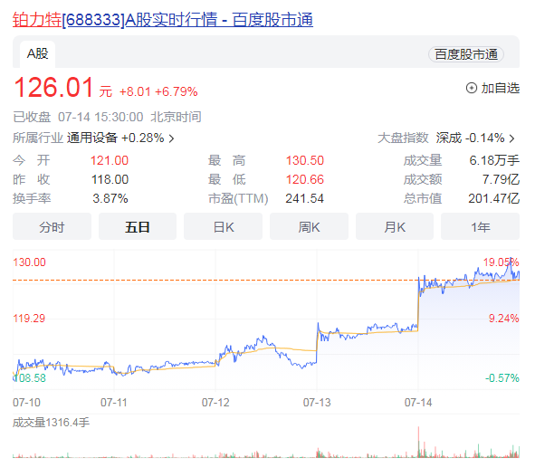The width and height of the screenshot is (535, 467).
Task: Select the 五日 chart tab
Action: tap(138, 226)
